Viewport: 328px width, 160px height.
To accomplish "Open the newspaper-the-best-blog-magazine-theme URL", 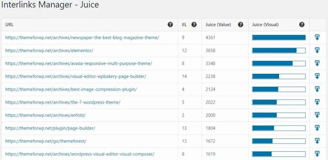I will click(82, 38).
